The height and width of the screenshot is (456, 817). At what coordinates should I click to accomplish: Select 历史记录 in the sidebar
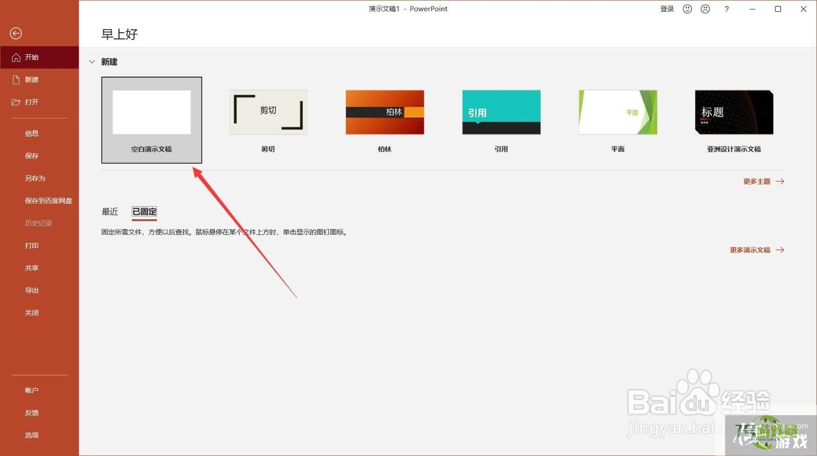tap(39, 223)
